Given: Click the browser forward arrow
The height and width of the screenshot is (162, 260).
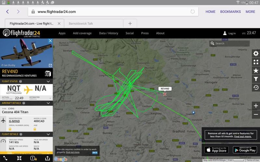Looking at the screenshot, I should (18, 12).
